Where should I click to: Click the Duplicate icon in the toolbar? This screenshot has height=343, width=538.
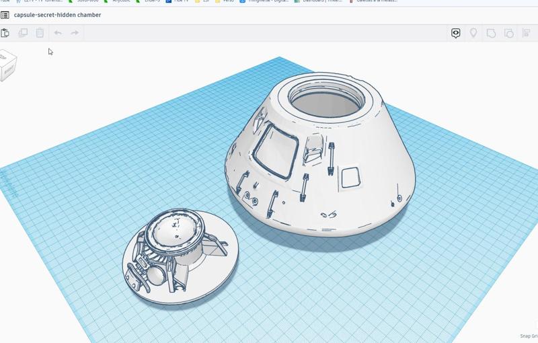(23, 33)
